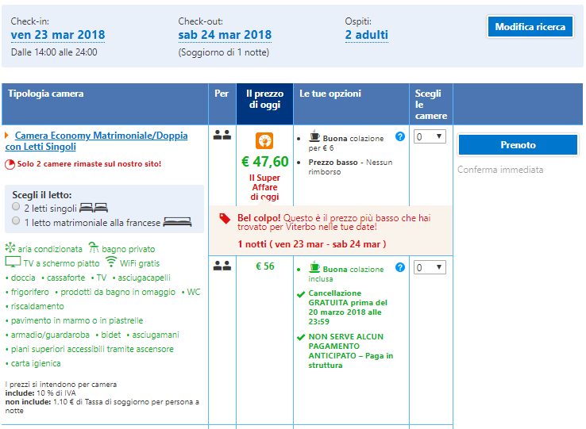Click the private bathroom shower icon
The height and width of the screenshot is (429, 586).
tap(94, 247)
